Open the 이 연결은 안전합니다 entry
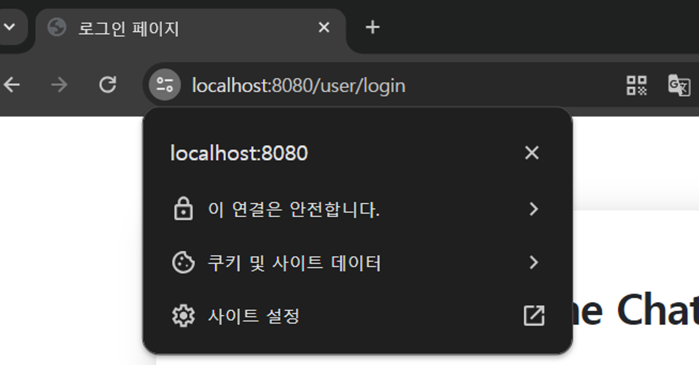 click(x=294, y=209)
